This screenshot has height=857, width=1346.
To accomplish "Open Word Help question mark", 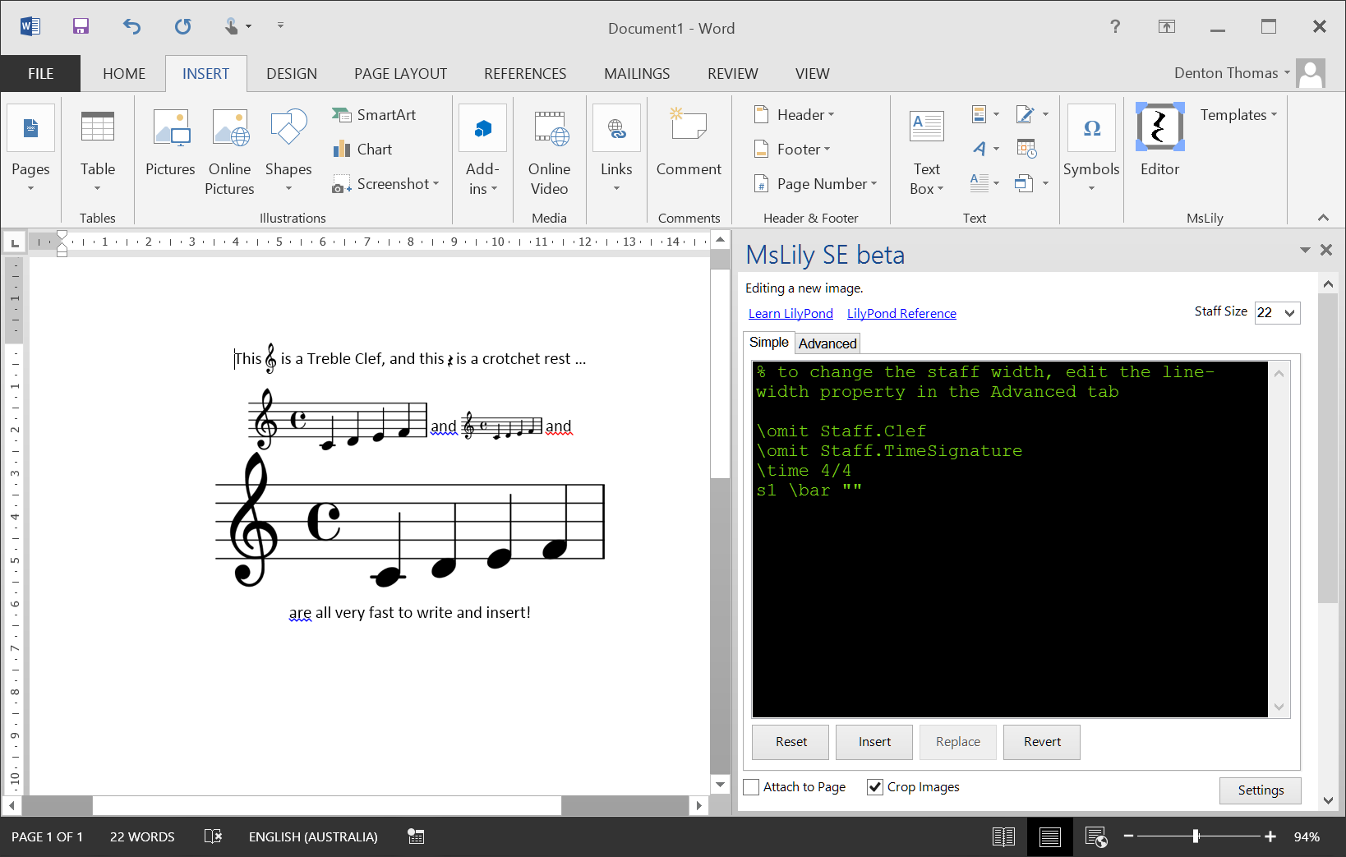I will [x=1115, y=26].
